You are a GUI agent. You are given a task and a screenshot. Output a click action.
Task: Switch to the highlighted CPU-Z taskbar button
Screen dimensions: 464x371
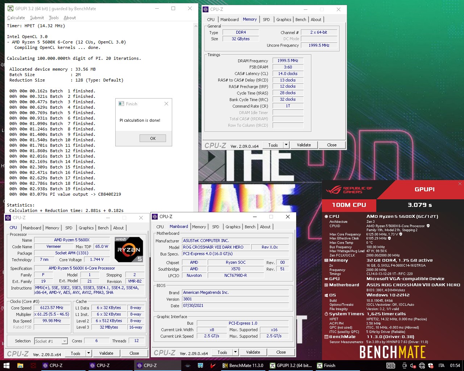[x=158, y=365]
